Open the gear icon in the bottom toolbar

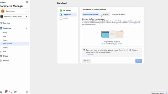pos(1,92)
